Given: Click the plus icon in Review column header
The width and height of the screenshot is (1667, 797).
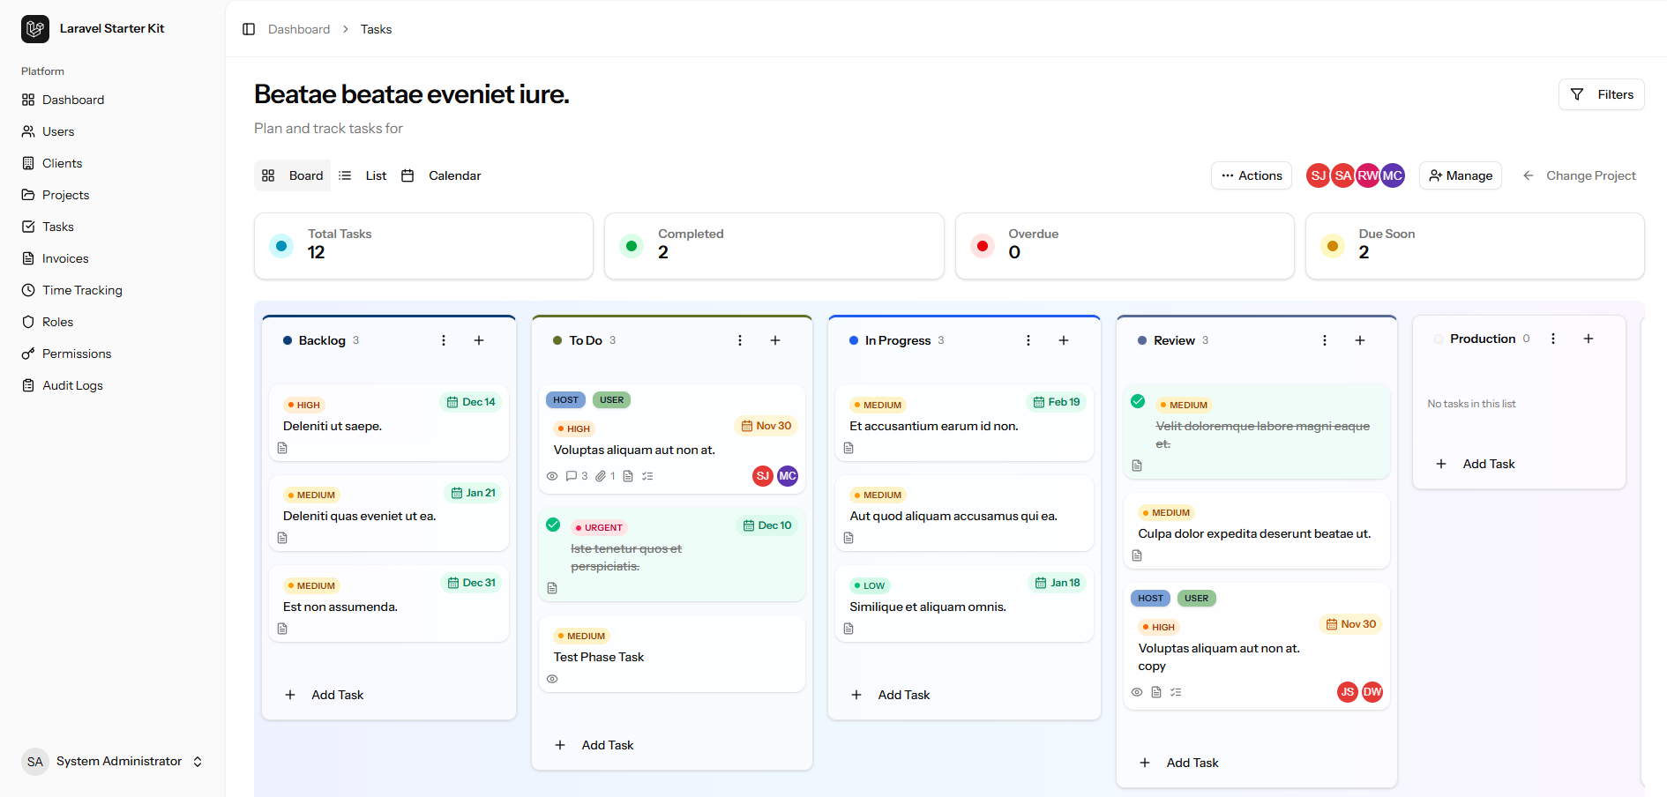Looking at the screenshot, I should click(x=1359, y=340).
